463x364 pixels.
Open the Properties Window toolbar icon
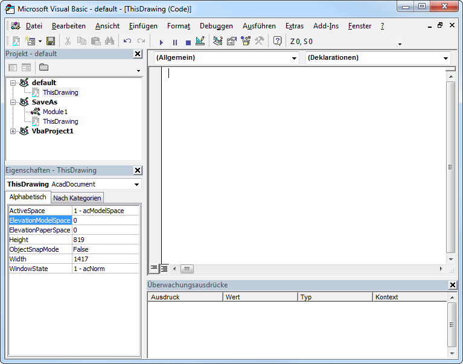231,41
